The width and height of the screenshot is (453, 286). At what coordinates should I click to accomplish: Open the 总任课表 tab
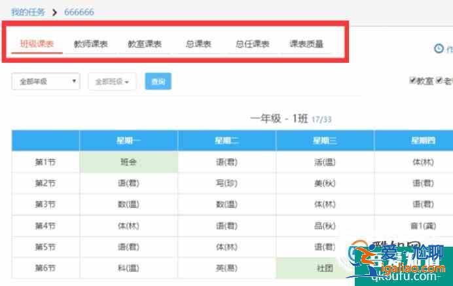click(253, 45)
